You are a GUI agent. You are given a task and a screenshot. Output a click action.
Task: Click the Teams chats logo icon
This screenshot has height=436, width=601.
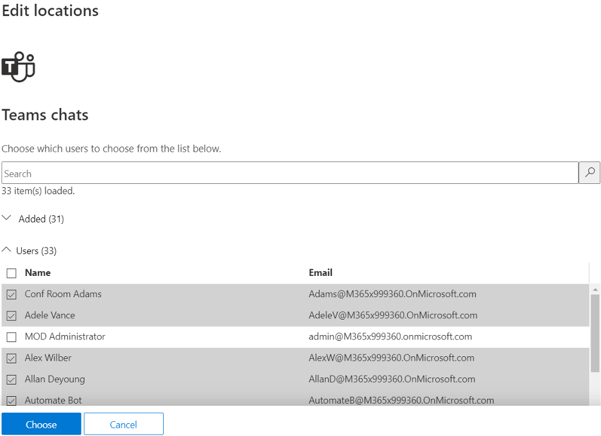click(x=19, y=67)
